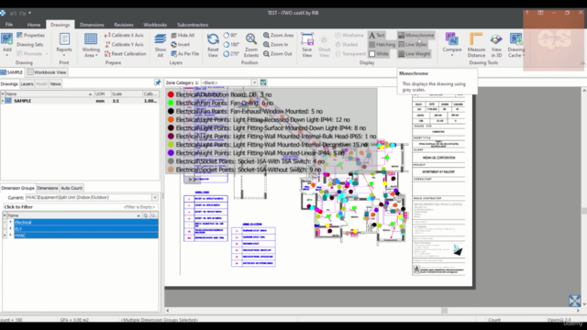Screen dimensions: 587x330
Task: Toggle Hatching display
Action: 382,45
